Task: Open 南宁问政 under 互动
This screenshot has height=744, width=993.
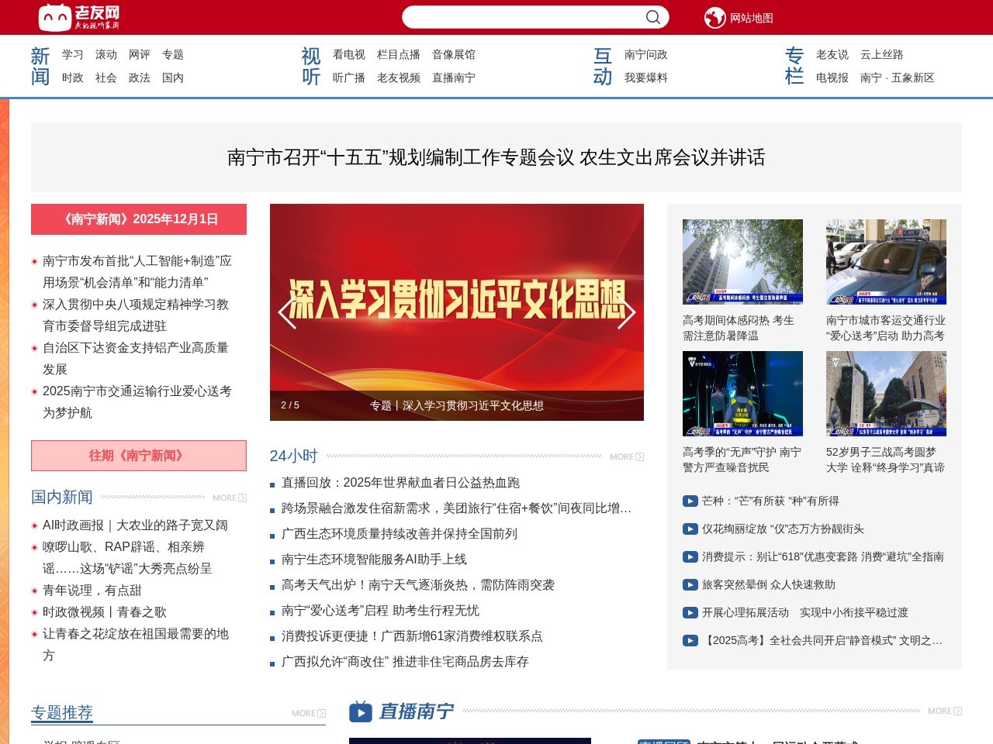Action: (646, 55)
